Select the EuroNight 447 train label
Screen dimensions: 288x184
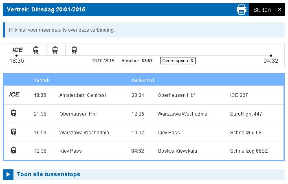point(246,114)
